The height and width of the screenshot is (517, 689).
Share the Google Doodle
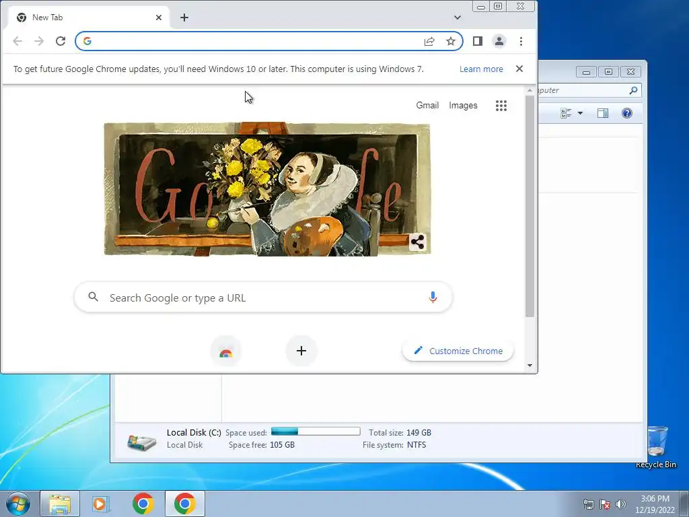[x=417, y=242]
